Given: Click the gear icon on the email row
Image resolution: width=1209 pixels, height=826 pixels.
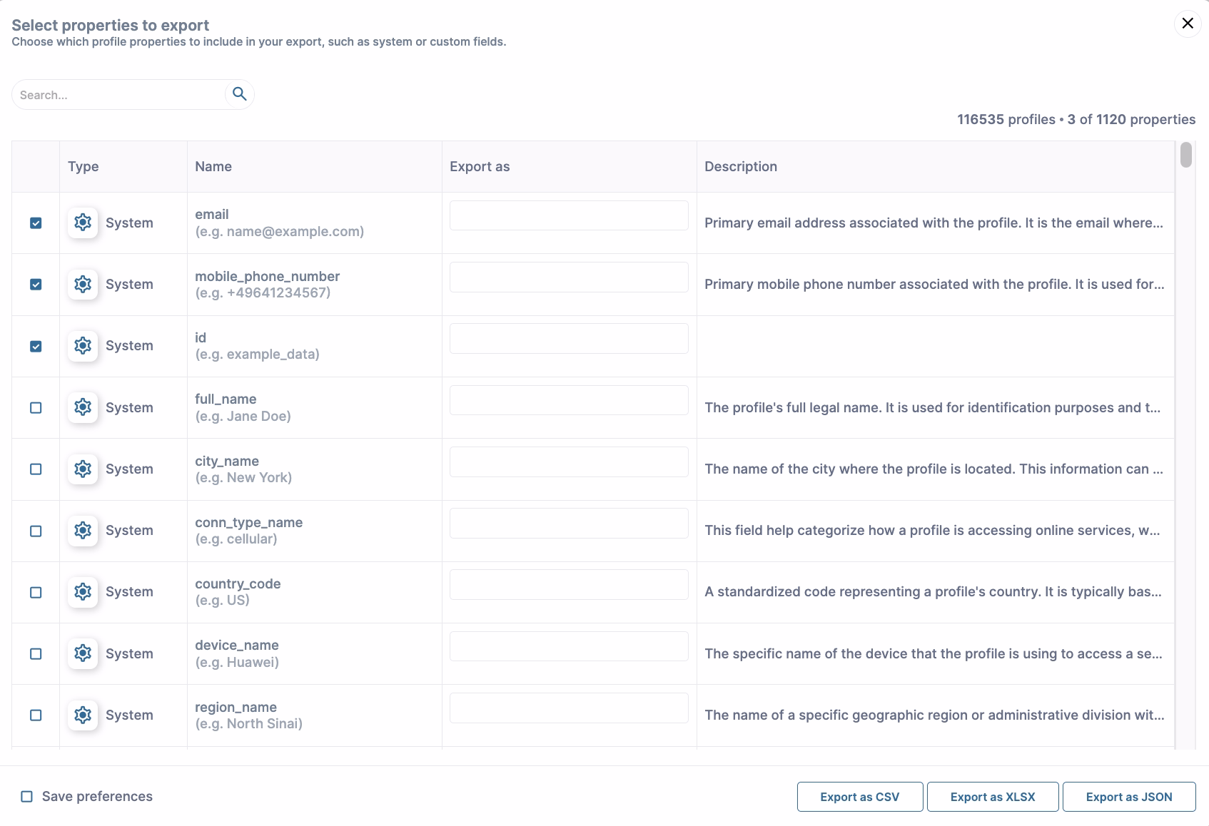Looking at the screenshot, I should [x=83, y=223].
